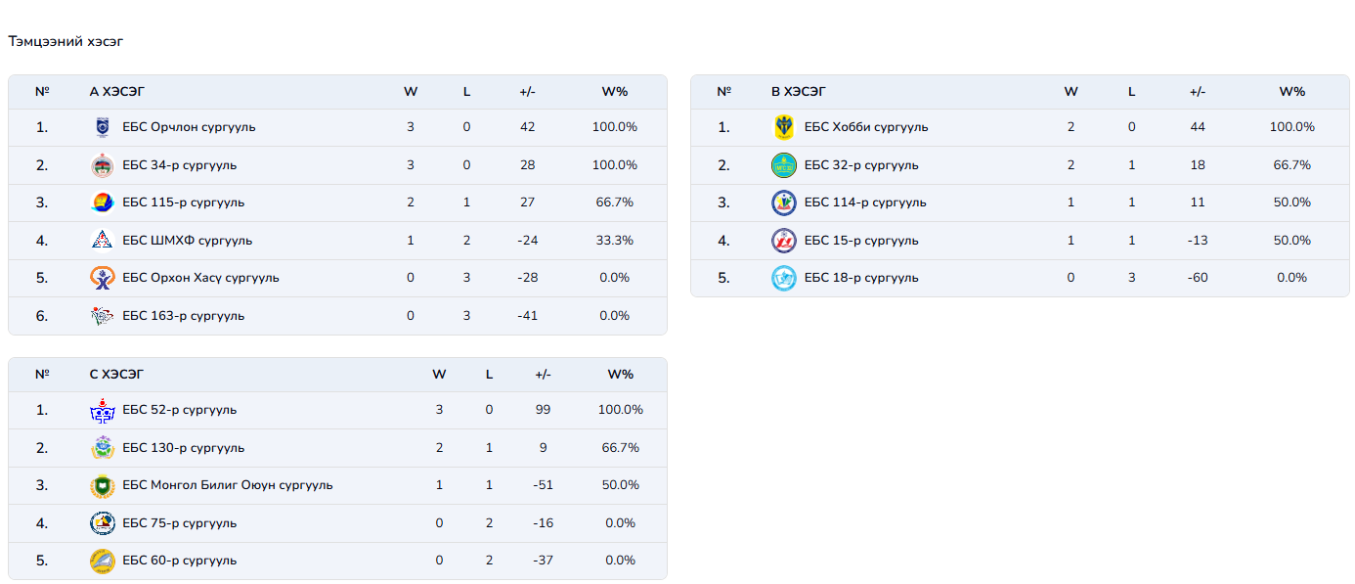
Task: Click the W% column header in А ХЭСЭГ
Action: [614, 92]
